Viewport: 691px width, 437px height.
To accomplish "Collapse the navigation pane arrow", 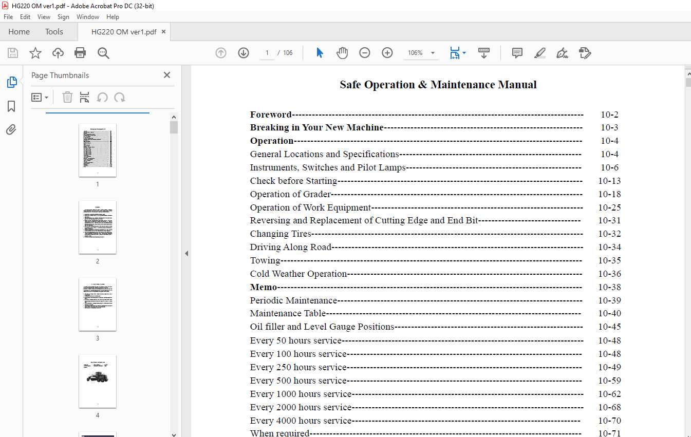I will pos(186,253).
